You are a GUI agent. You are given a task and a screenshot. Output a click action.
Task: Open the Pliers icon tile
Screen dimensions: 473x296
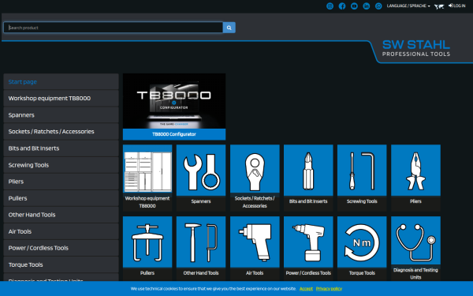click(x=415, y=178)
